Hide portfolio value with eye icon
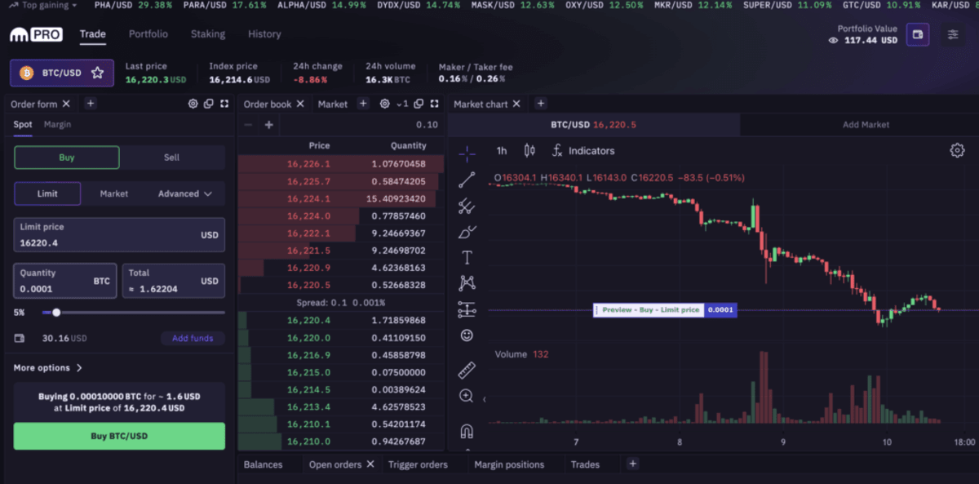This screenshot has height=484, width=979. (833, 40)
